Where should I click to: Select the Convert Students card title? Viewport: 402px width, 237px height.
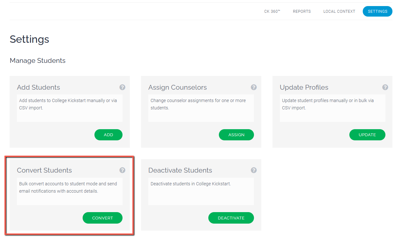44,170
